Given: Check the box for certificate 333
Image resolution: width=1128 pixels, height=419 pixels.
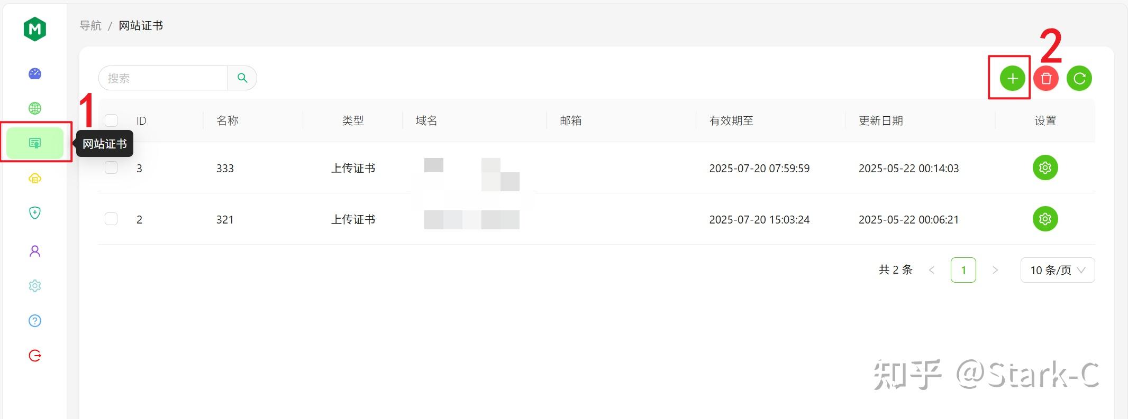Looking at the screenshot, I should [111, 168].
